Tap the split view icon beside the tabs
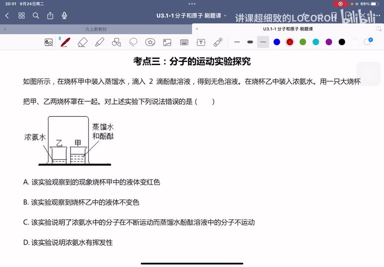The image size is (384, 267). tap(378, 29)
